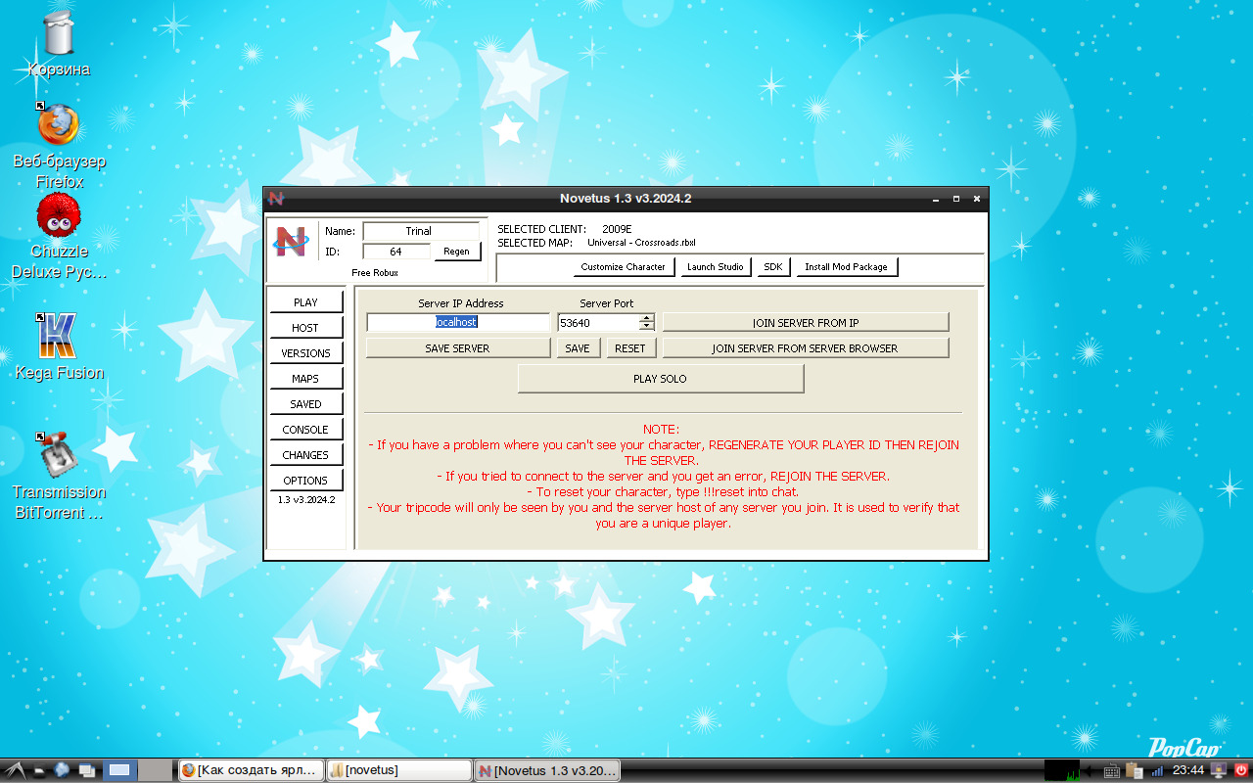Click the ID input field showing 64

396,252
